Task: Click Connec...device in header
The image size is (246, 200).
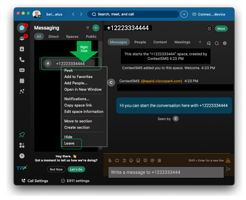Action: click(x=209, y=14)
